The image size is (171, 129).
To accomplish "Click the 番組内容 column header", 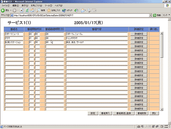I will click(97, 29).
